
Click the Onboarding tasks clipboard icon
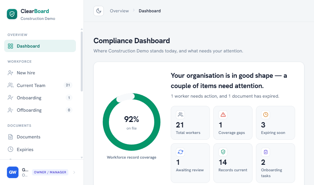[x=266, y=152]
